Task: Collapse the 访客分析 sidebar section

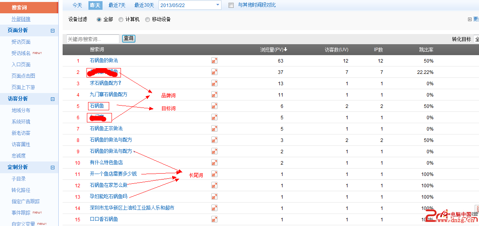Action: [52, 99]
